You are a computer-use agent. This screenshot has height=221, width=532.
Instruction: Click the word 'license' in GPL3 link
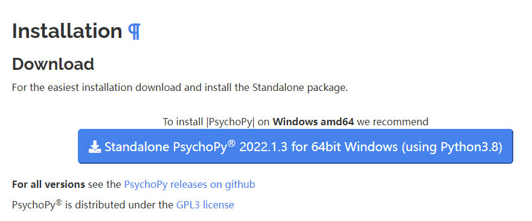coord(218,205)
